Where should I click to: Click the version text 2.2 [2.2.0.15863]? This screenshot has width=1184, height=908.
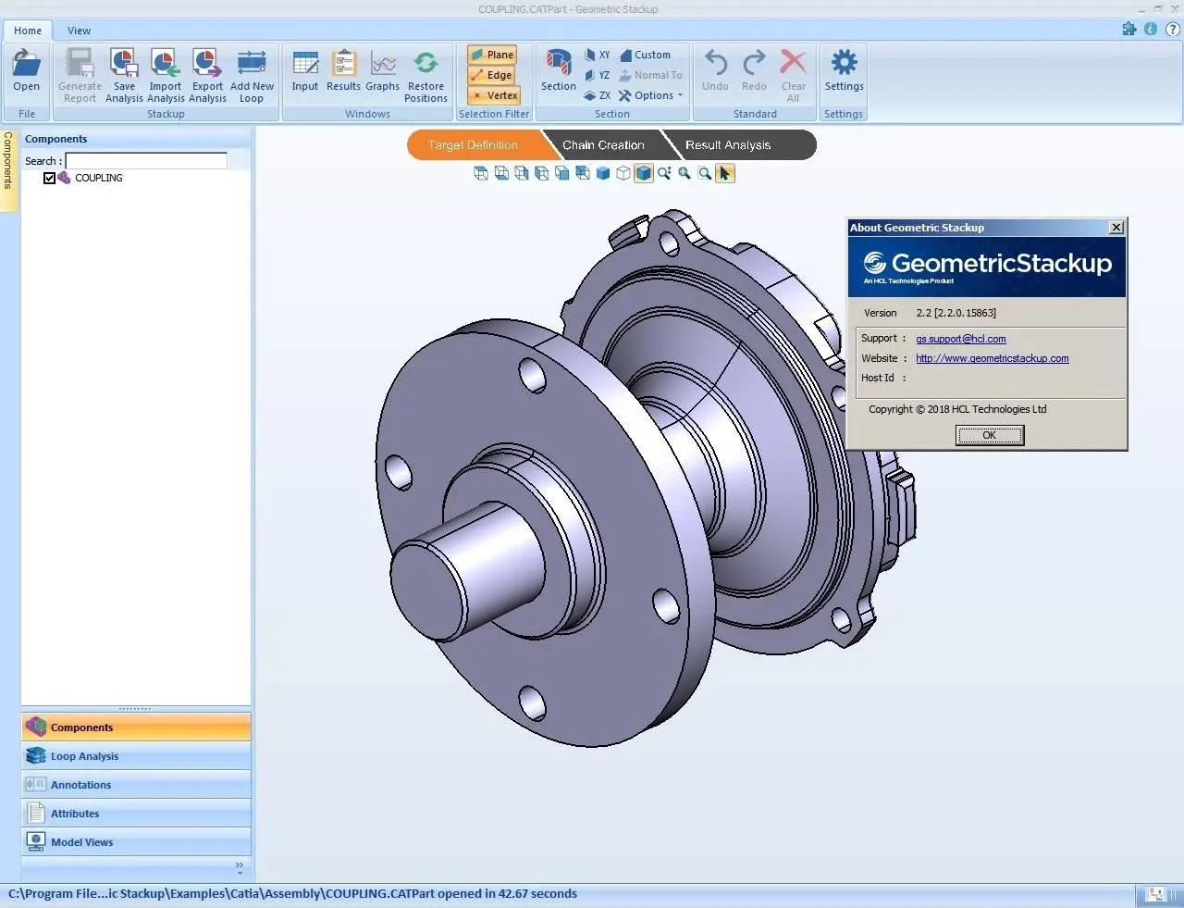956,313
